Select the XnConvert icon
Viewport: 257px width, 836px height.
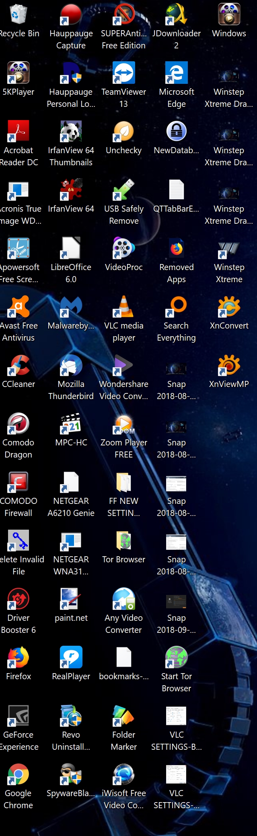(229, 307)
